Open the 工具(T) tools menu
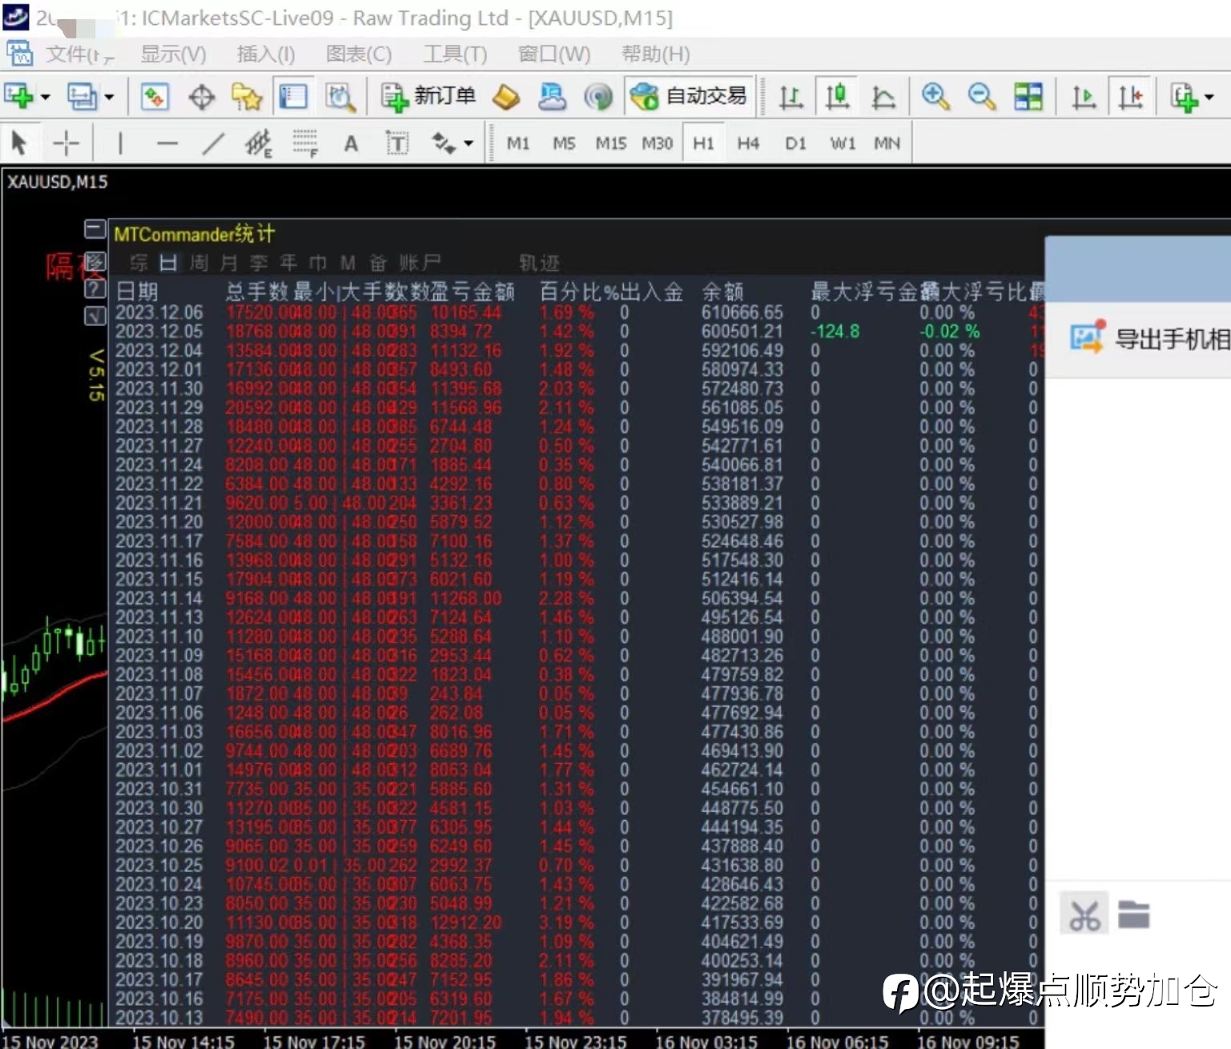 (455, 54)
